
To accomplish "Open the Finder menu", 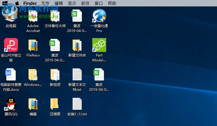I will click(x=30, y=3).
